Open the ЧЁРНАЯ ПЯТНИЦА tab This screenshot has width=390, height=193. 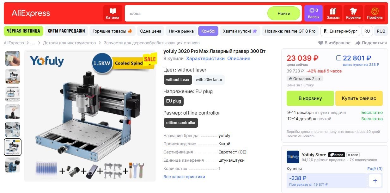23,31
